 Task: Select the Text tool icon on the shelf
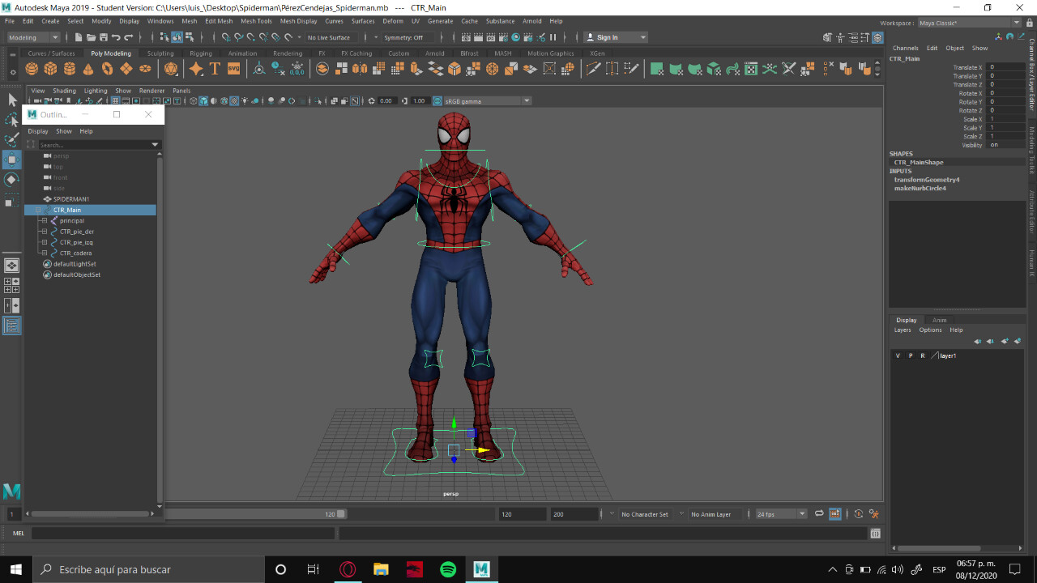(214, 69)
